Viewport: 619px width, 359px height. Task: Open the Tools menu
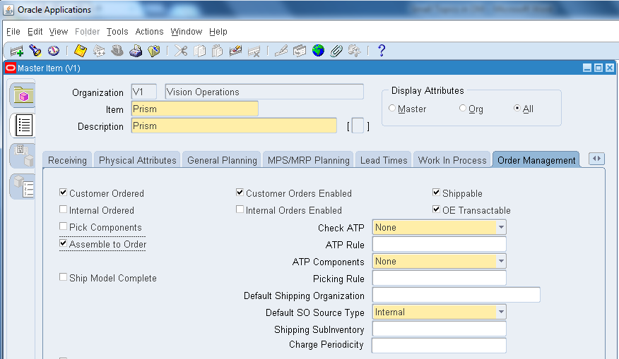117,32
